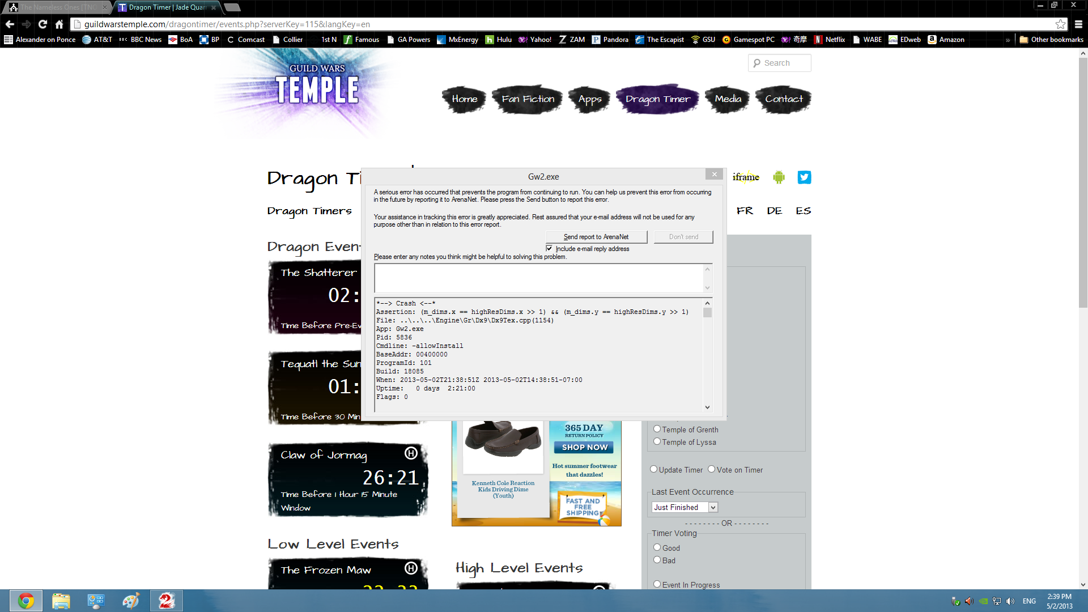Open the Gamespot PC bookmark
The image size is (1088, 612).
(749, 40)
